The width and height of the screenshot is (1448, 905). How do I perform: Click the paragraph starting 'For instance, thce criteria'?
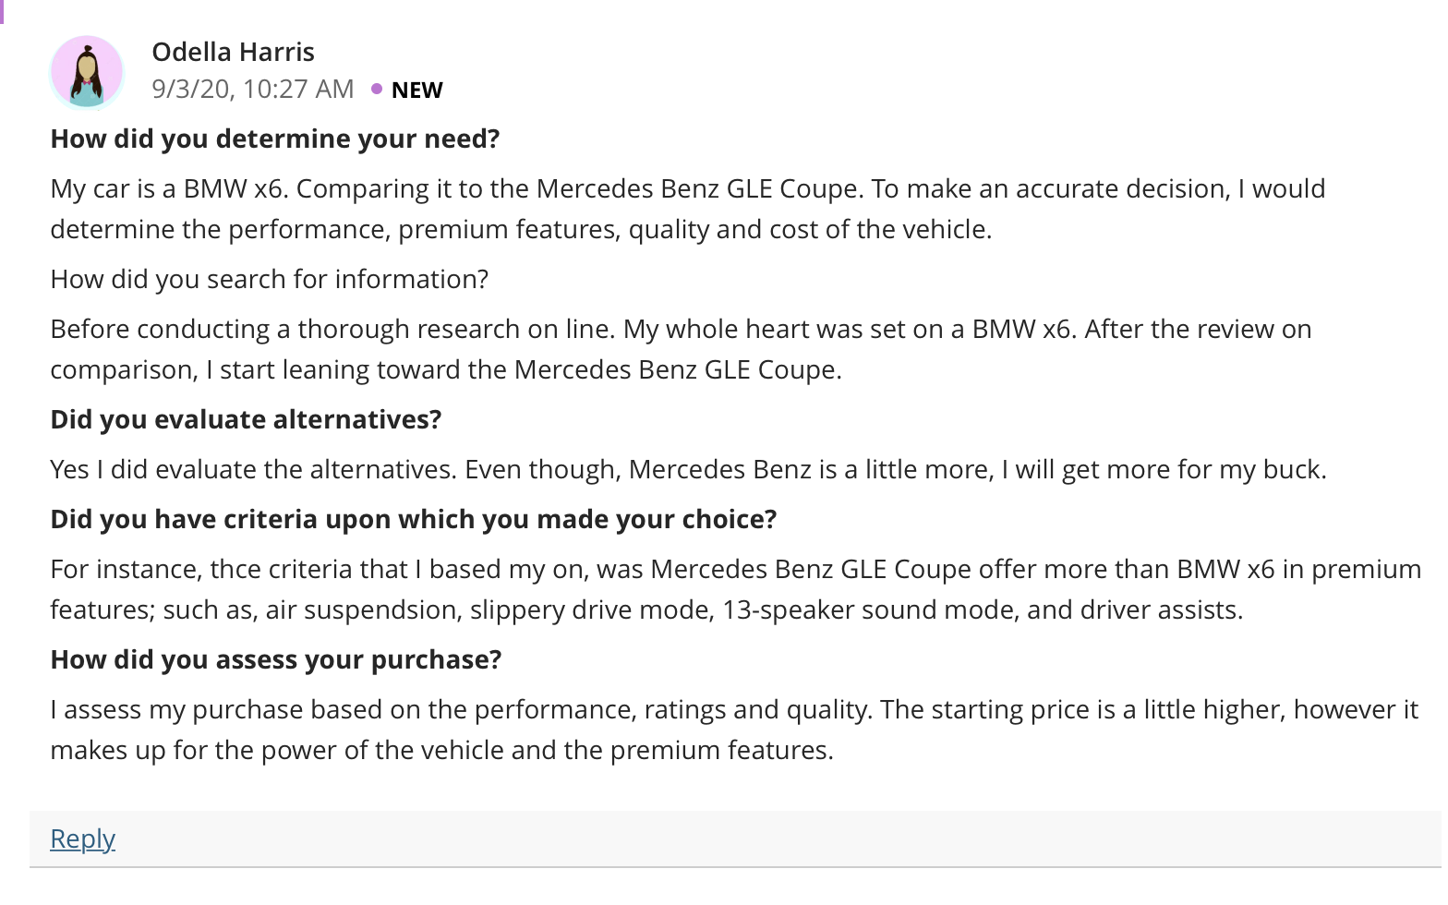736,589
